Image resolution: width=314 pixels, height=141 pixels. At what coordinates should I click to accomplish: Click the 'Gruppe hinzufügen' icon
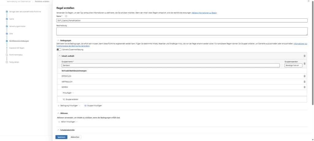[x=85, y=105]
